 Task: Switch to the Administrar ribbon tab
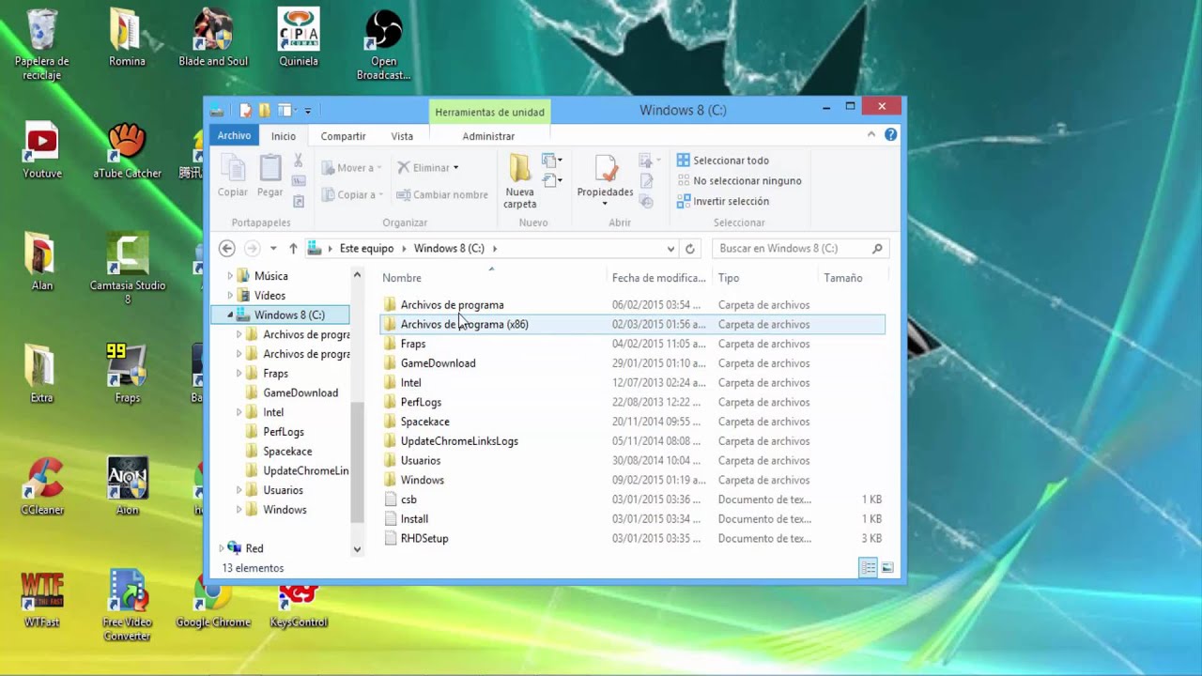pyautogui.click(x=488, y=136)
